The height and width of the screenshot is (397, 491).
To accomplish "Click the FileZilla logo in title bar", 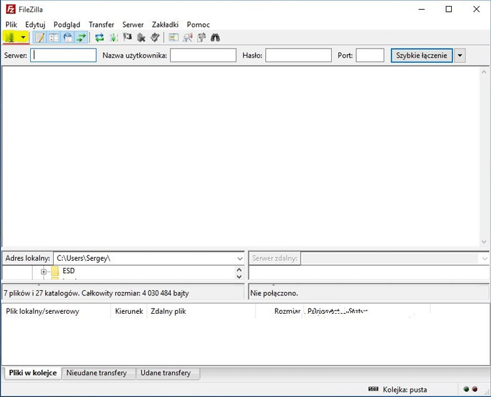I will pyautogui.click(x=10, y=9).
